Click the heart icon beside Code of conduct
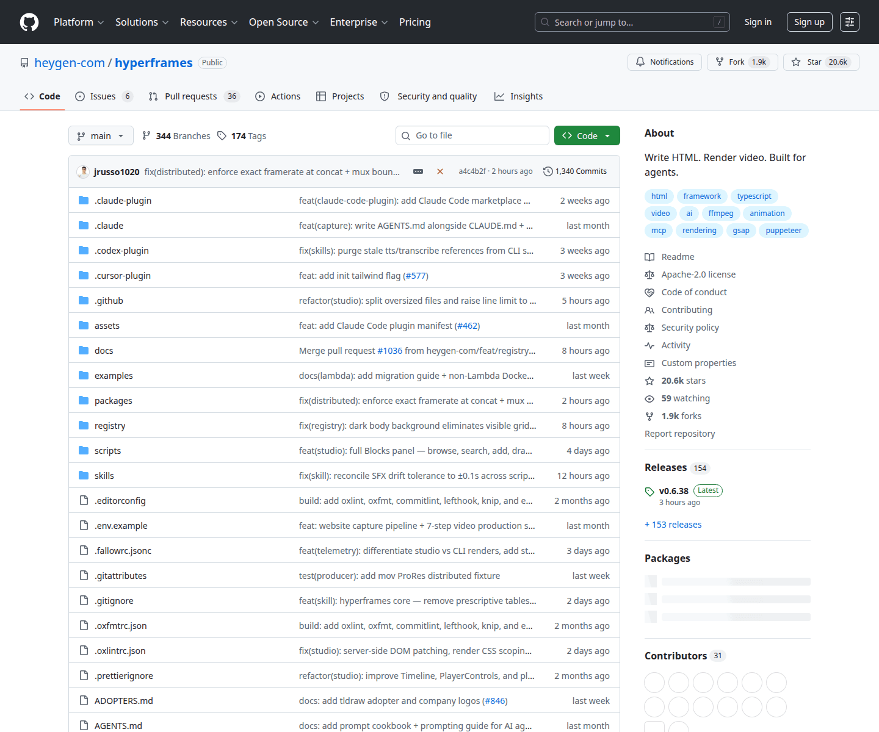The width and height of the screenshot is (879, 732). click(x=649, y=292)
